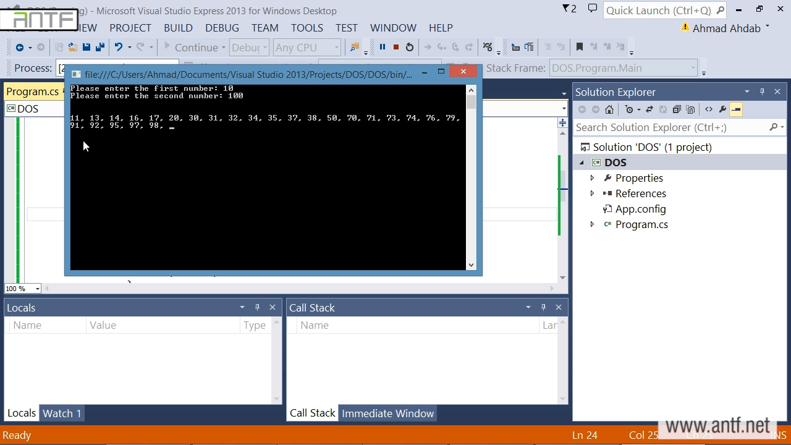Open Properties wrench icon in Solution Explorer toolbar
Screen dimensions: 791x445
[x=722, y=109]
